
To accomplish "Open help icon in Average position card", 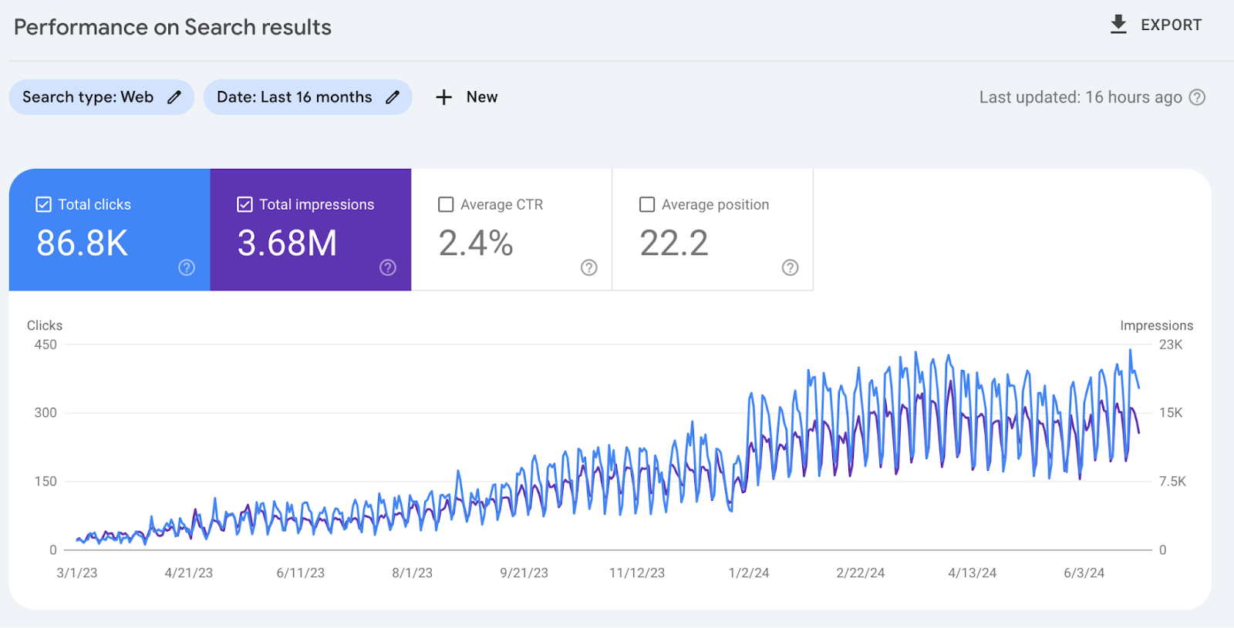I will [x=790, y=267].
